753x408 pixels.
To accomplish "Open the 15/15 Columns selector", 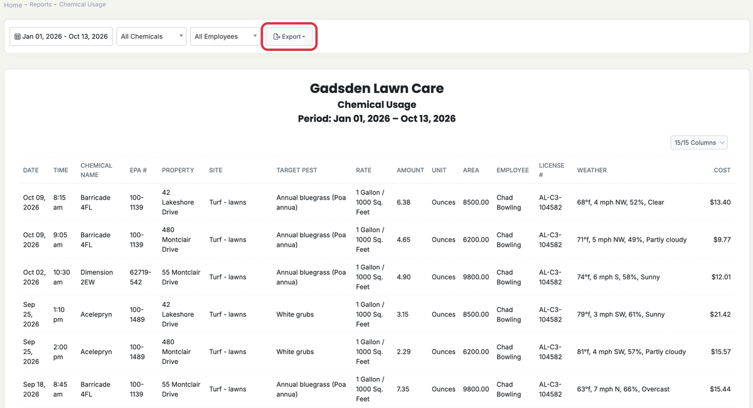I will point(699,142).
